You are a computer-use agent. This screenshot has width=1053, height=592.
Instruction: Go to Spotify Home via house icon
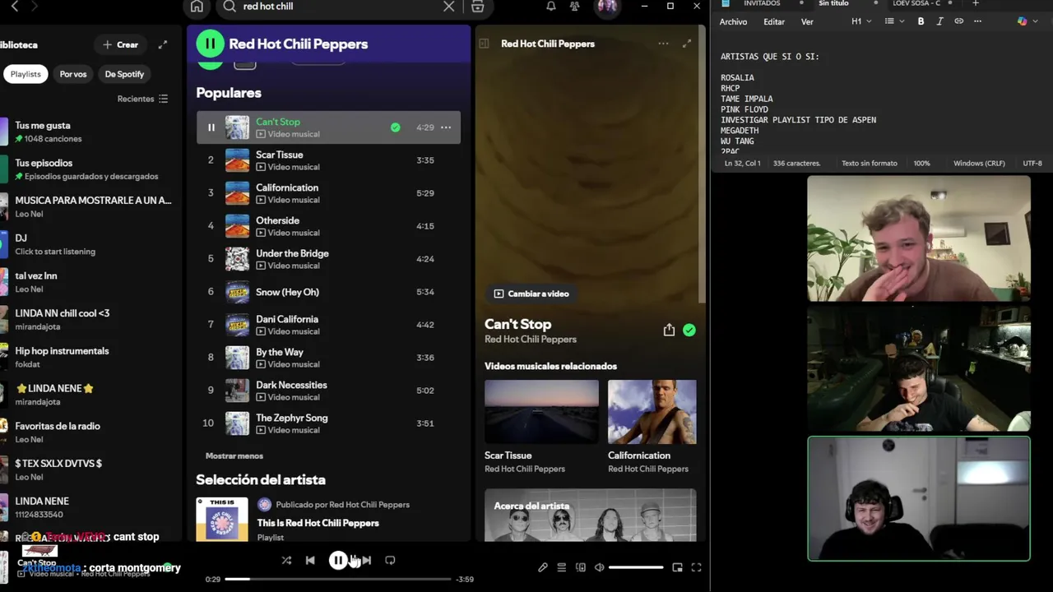click(x=197, y=7)
